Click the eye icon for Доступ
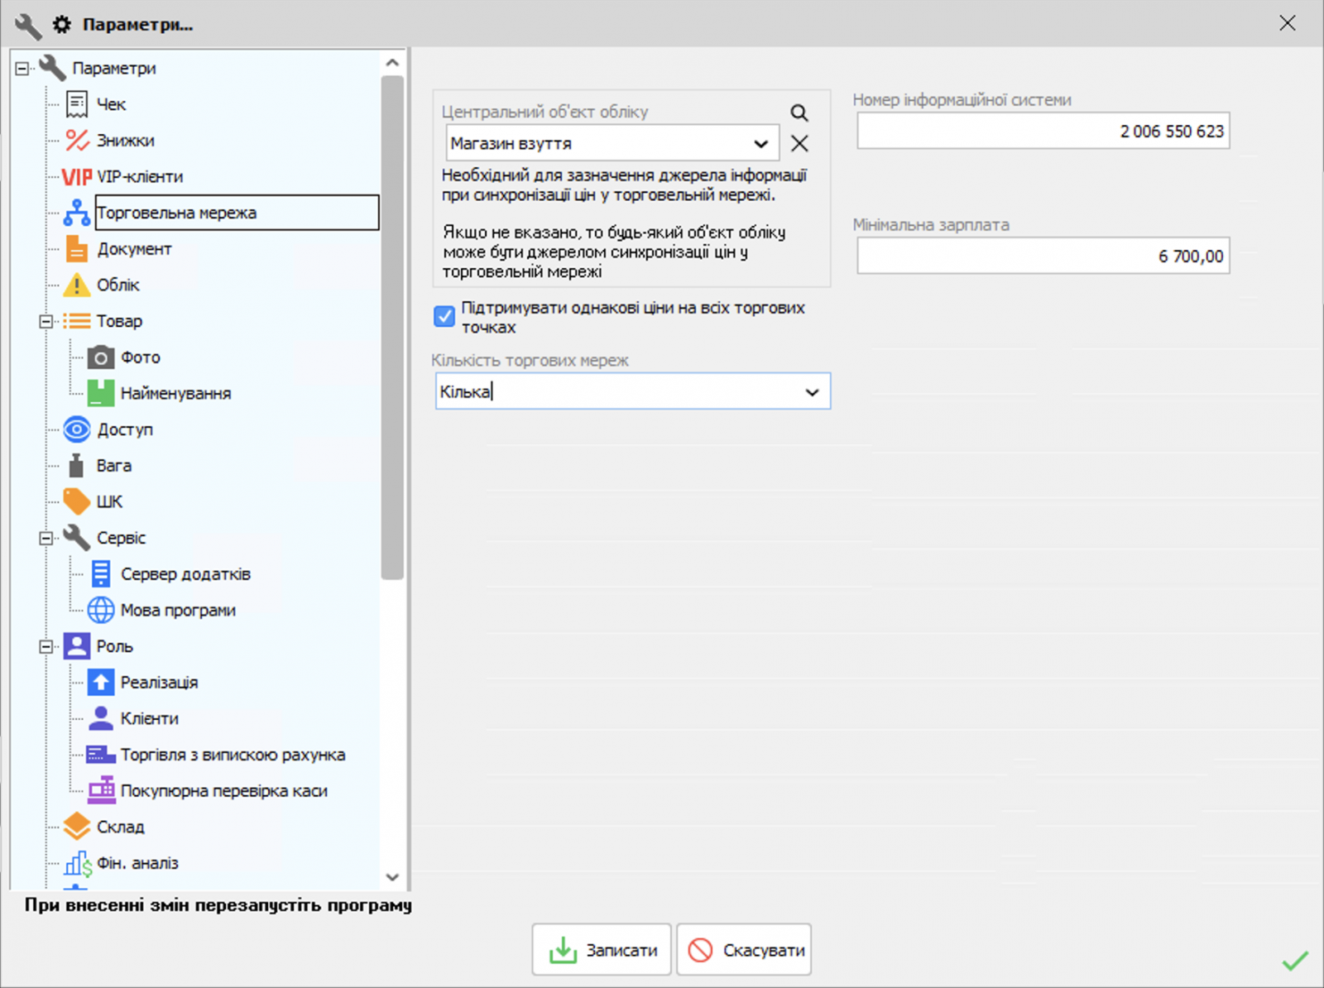Image resolution: width=1324 pixels, height=988 pixels. (77, 429)
